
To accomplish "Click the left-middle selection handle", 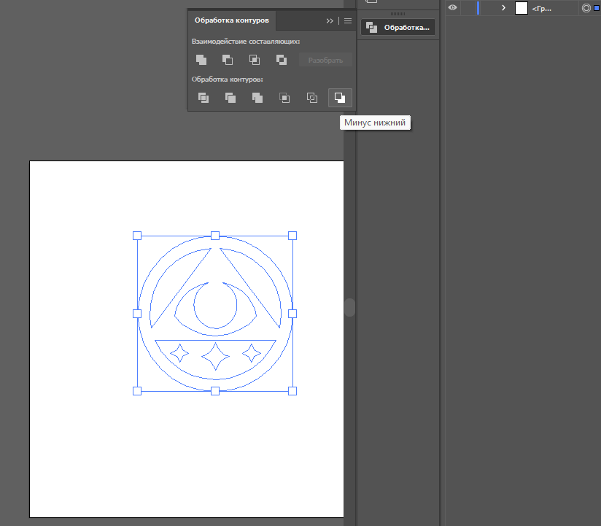I will click(x=137, y=314).
